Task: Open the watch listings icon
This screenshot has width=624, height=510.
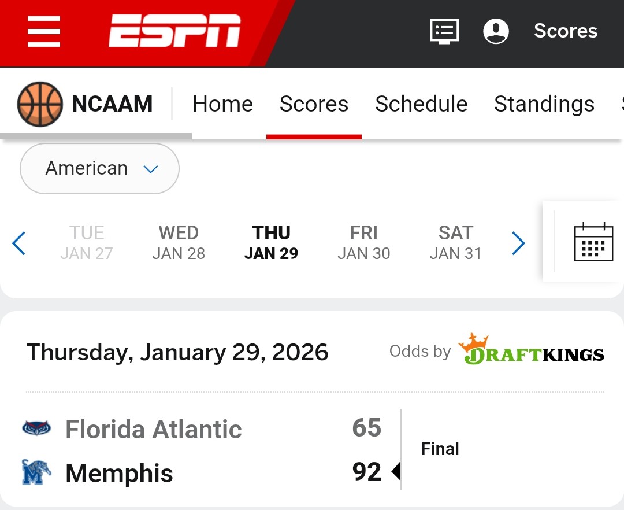Action: (444, 31)
